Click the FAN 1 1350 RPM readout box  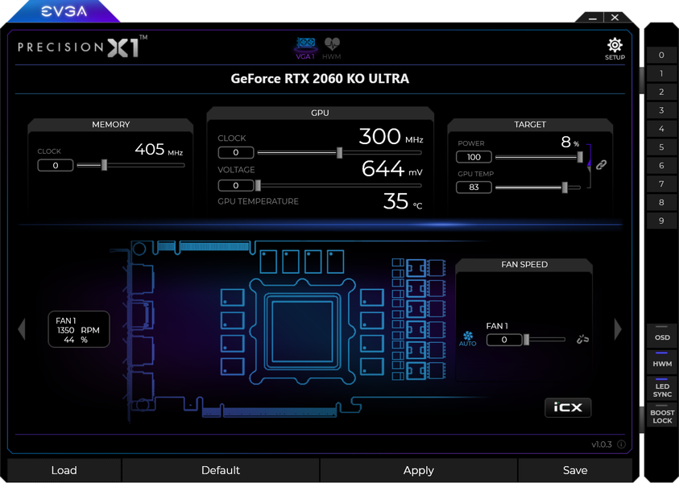pyautogui.click(x=79, y=329)
